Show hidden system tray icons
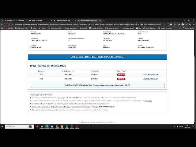Screen dimensions: 196x147 coord(175,126)
